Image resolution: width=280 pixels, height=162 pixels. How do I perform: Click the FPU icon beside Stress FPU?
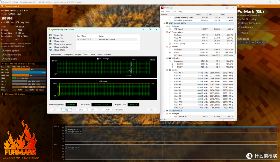tap(50, 38)
